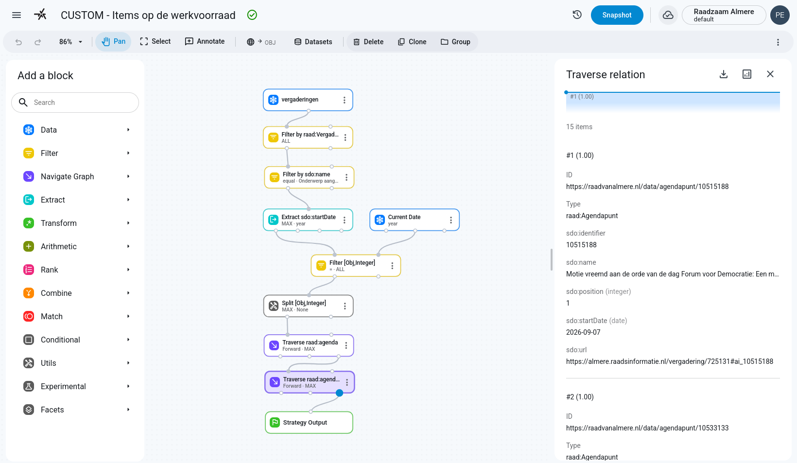Open options menu of Current Date block
The image size is (797, 463).
[451, 220]
